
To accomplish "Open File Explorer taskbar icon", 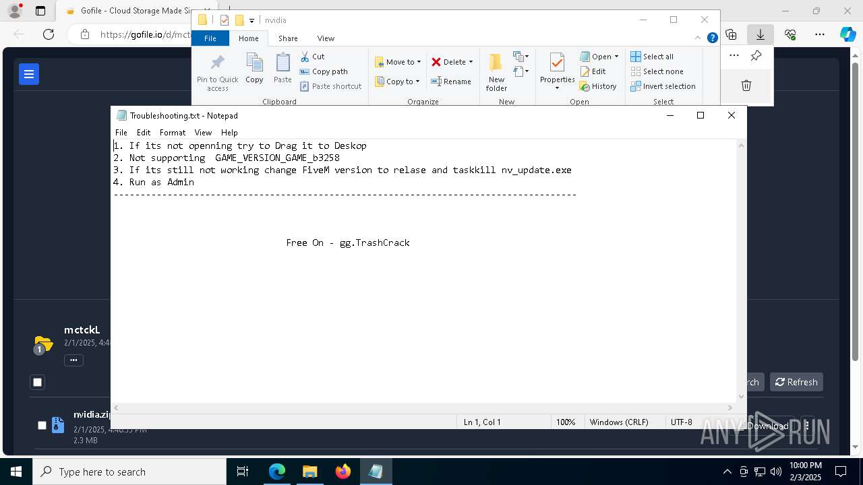I will tap(309, 472).
